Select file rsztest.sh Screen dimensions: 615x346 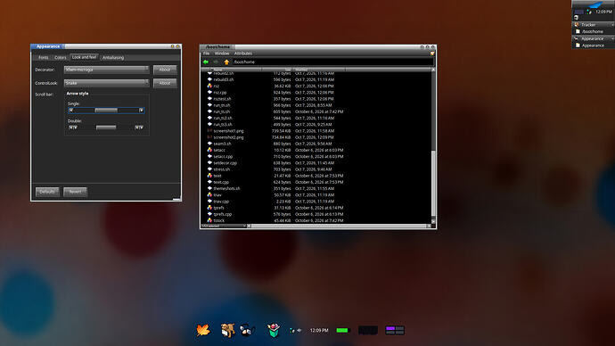222,99
